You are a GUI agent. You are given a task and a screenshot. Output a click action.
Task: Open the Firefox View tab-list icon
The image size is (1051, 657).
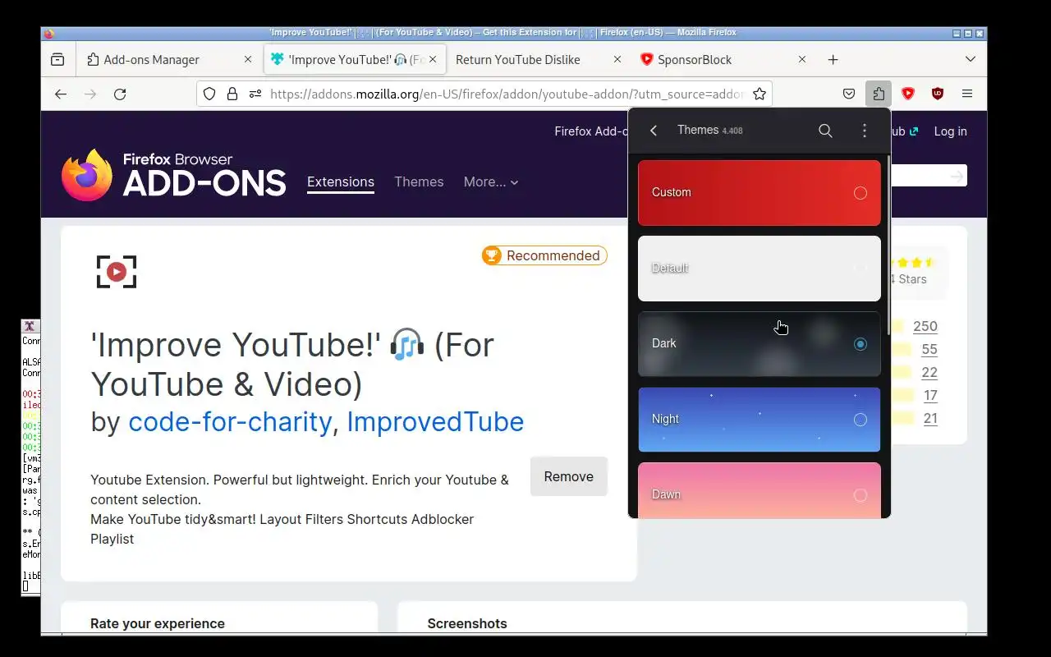point(57,59)
